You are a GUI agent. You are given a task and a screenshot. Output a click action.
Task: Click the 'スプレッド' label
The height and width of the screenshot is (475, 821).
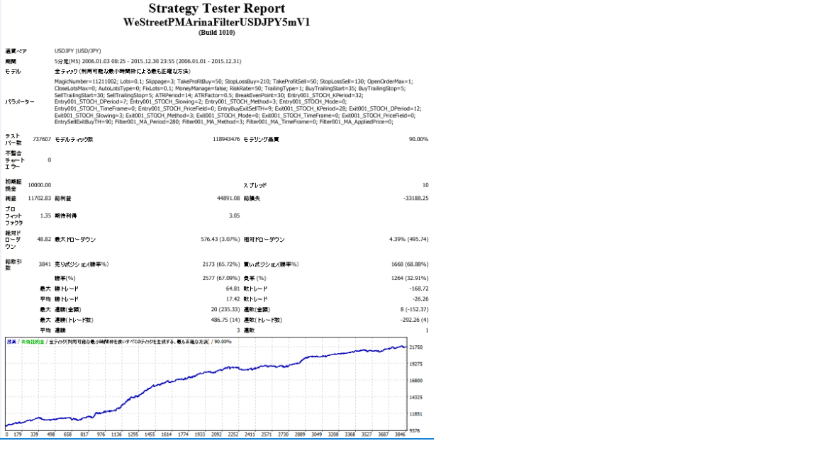click(x=255, y=185)
